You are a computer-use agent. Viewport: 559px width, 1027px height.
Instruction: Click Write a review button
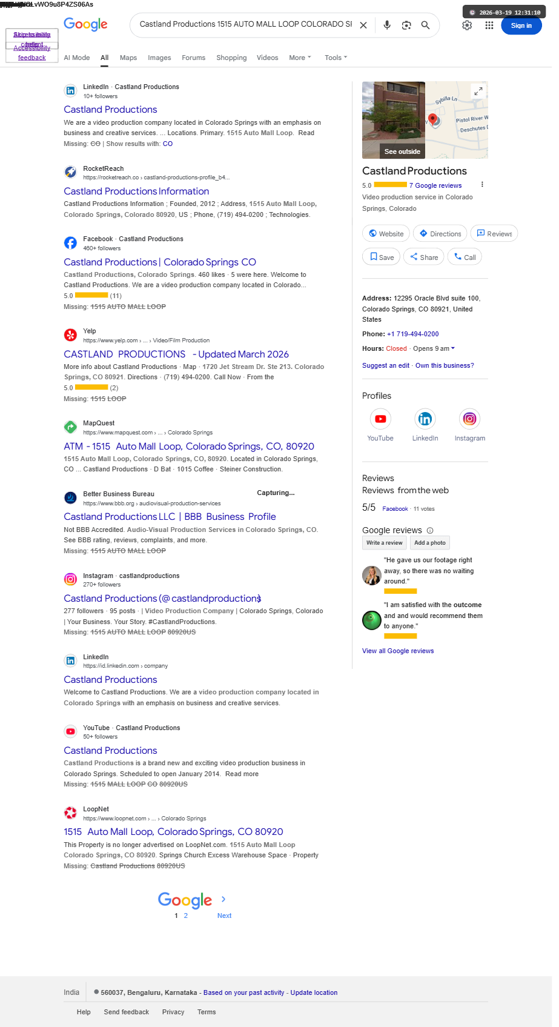pyautogui.click(x=384, y=543)
